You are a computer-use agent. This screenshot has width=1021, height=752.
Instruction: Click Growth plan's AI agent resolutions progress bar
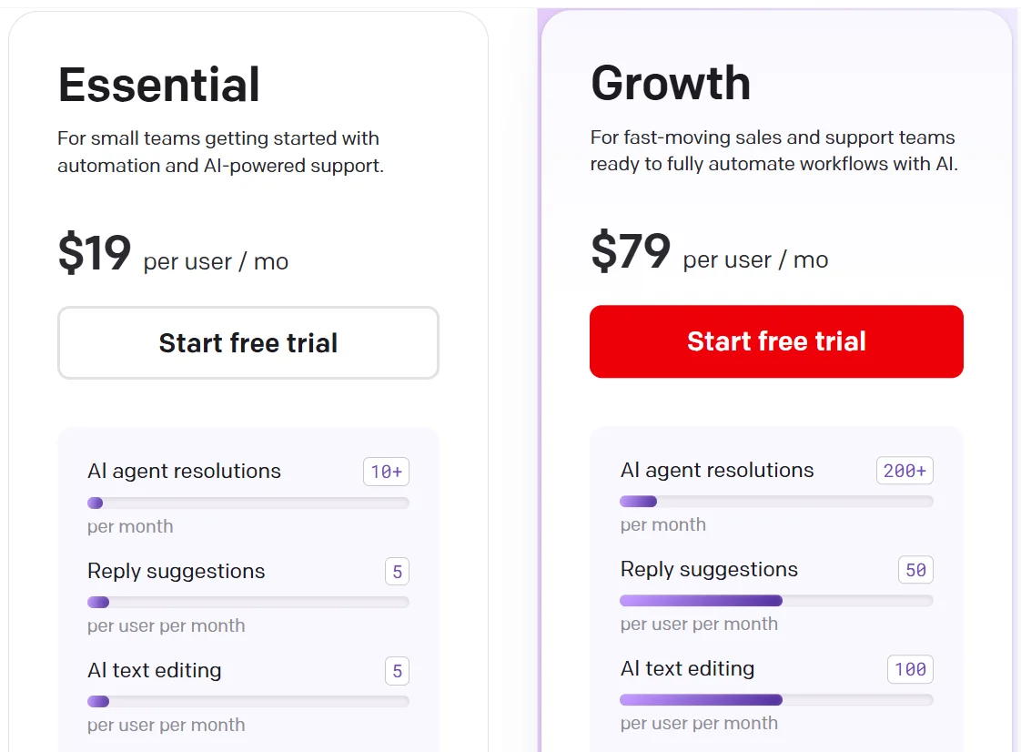pos(776,502)
